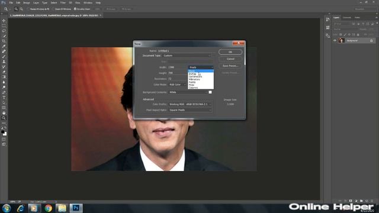
Task: Open the Document Type dropdown
Action: click(x=187, y=56)
